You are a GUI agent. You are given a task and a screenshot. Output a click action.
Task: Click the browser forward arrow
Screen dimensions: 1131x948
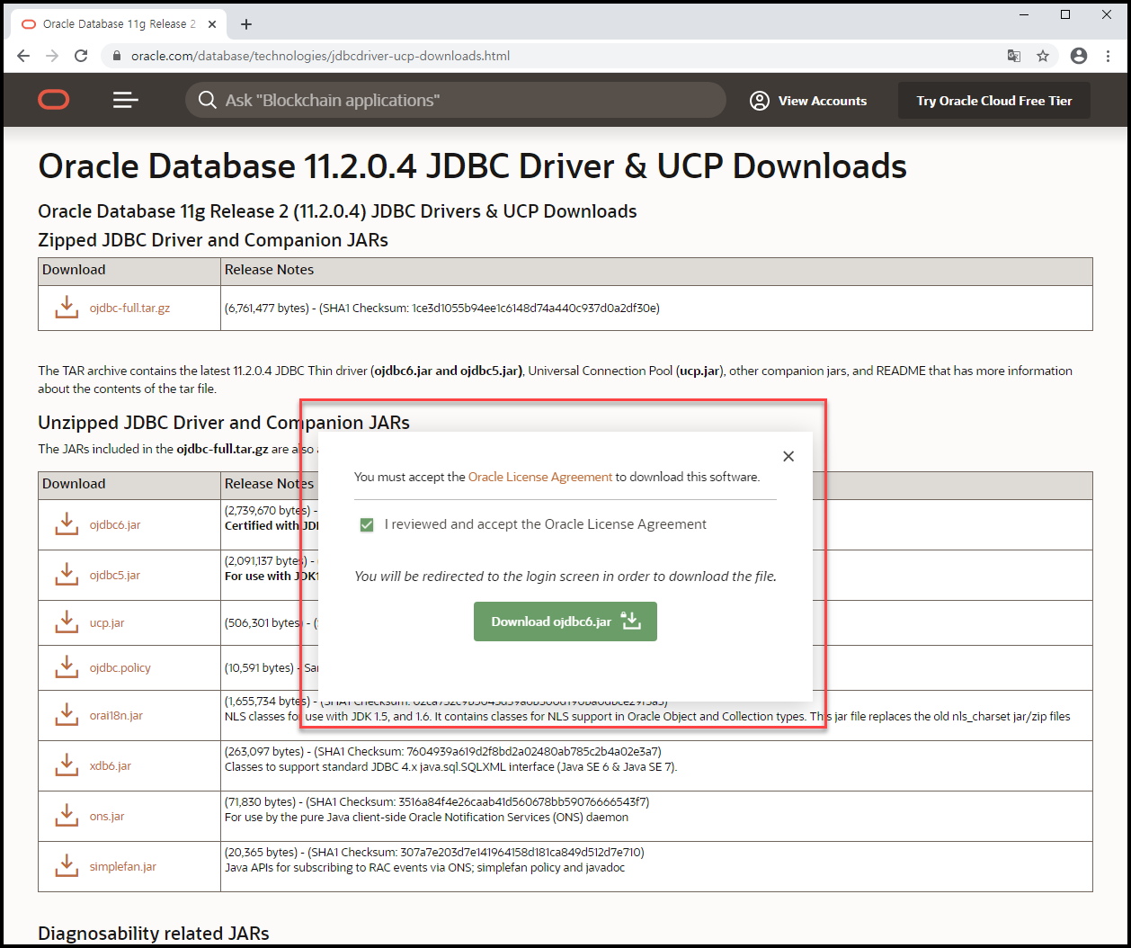point(52,56)
